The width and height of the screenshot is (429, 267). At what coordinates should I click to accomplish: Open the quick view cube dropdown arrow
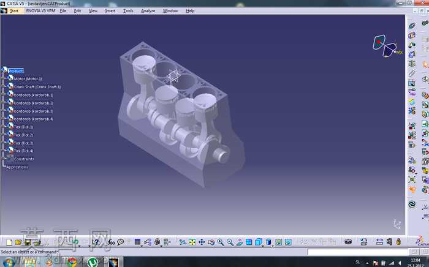[x=263, y=246]
